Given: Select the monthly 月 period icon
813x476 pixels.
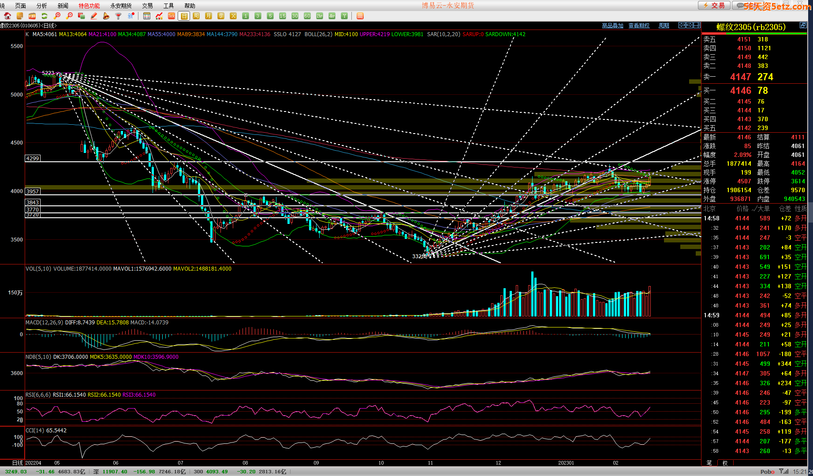Looking at the screenshot, I should 209,16.
